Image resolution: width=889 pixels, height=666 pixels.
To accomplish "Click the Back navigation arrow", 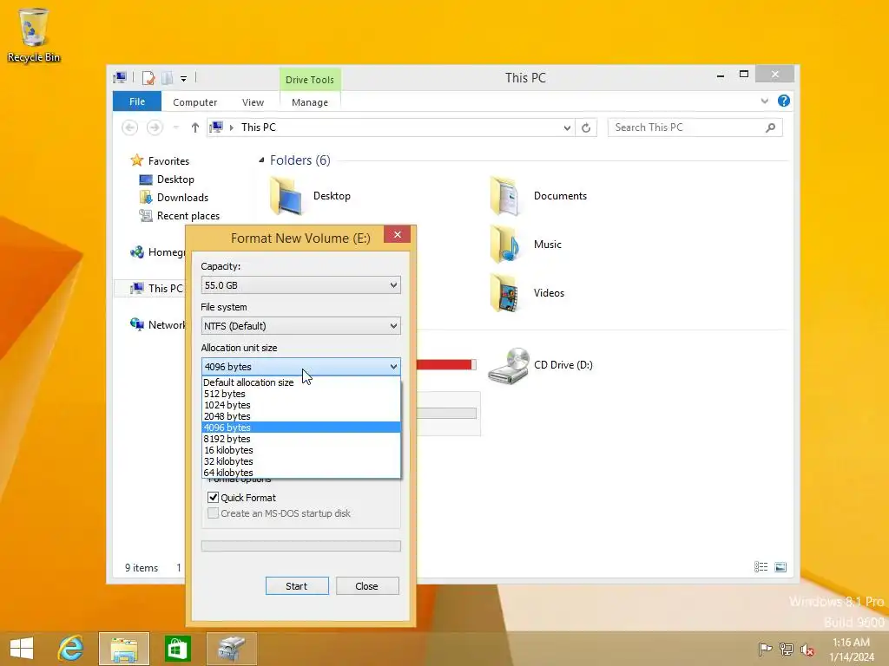I will coord(130,127).
